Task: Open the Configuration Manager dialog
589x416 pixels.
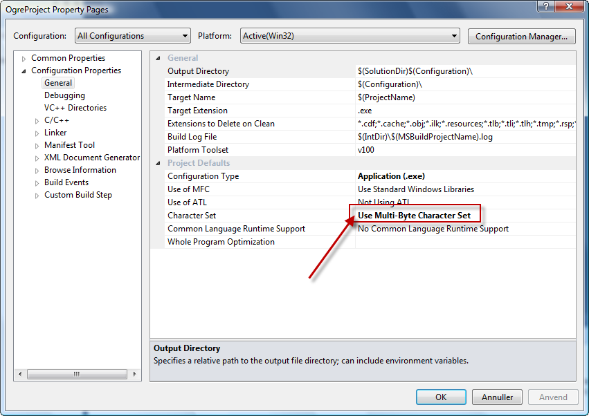Action: tap(521, 37)
